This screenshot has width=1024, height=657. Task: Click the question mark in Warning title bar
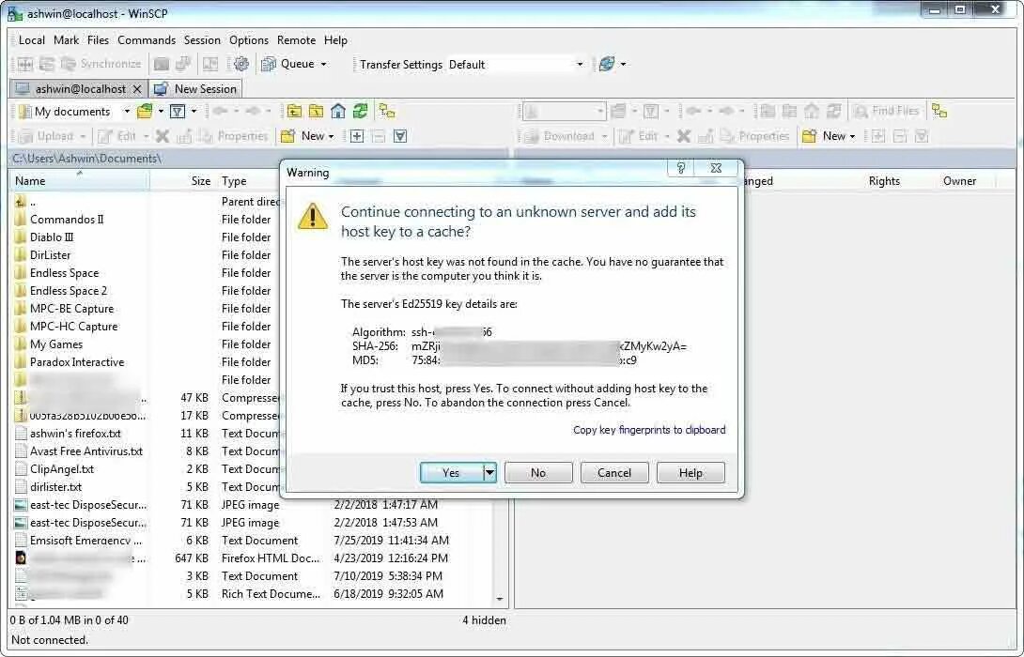point(680,168)
